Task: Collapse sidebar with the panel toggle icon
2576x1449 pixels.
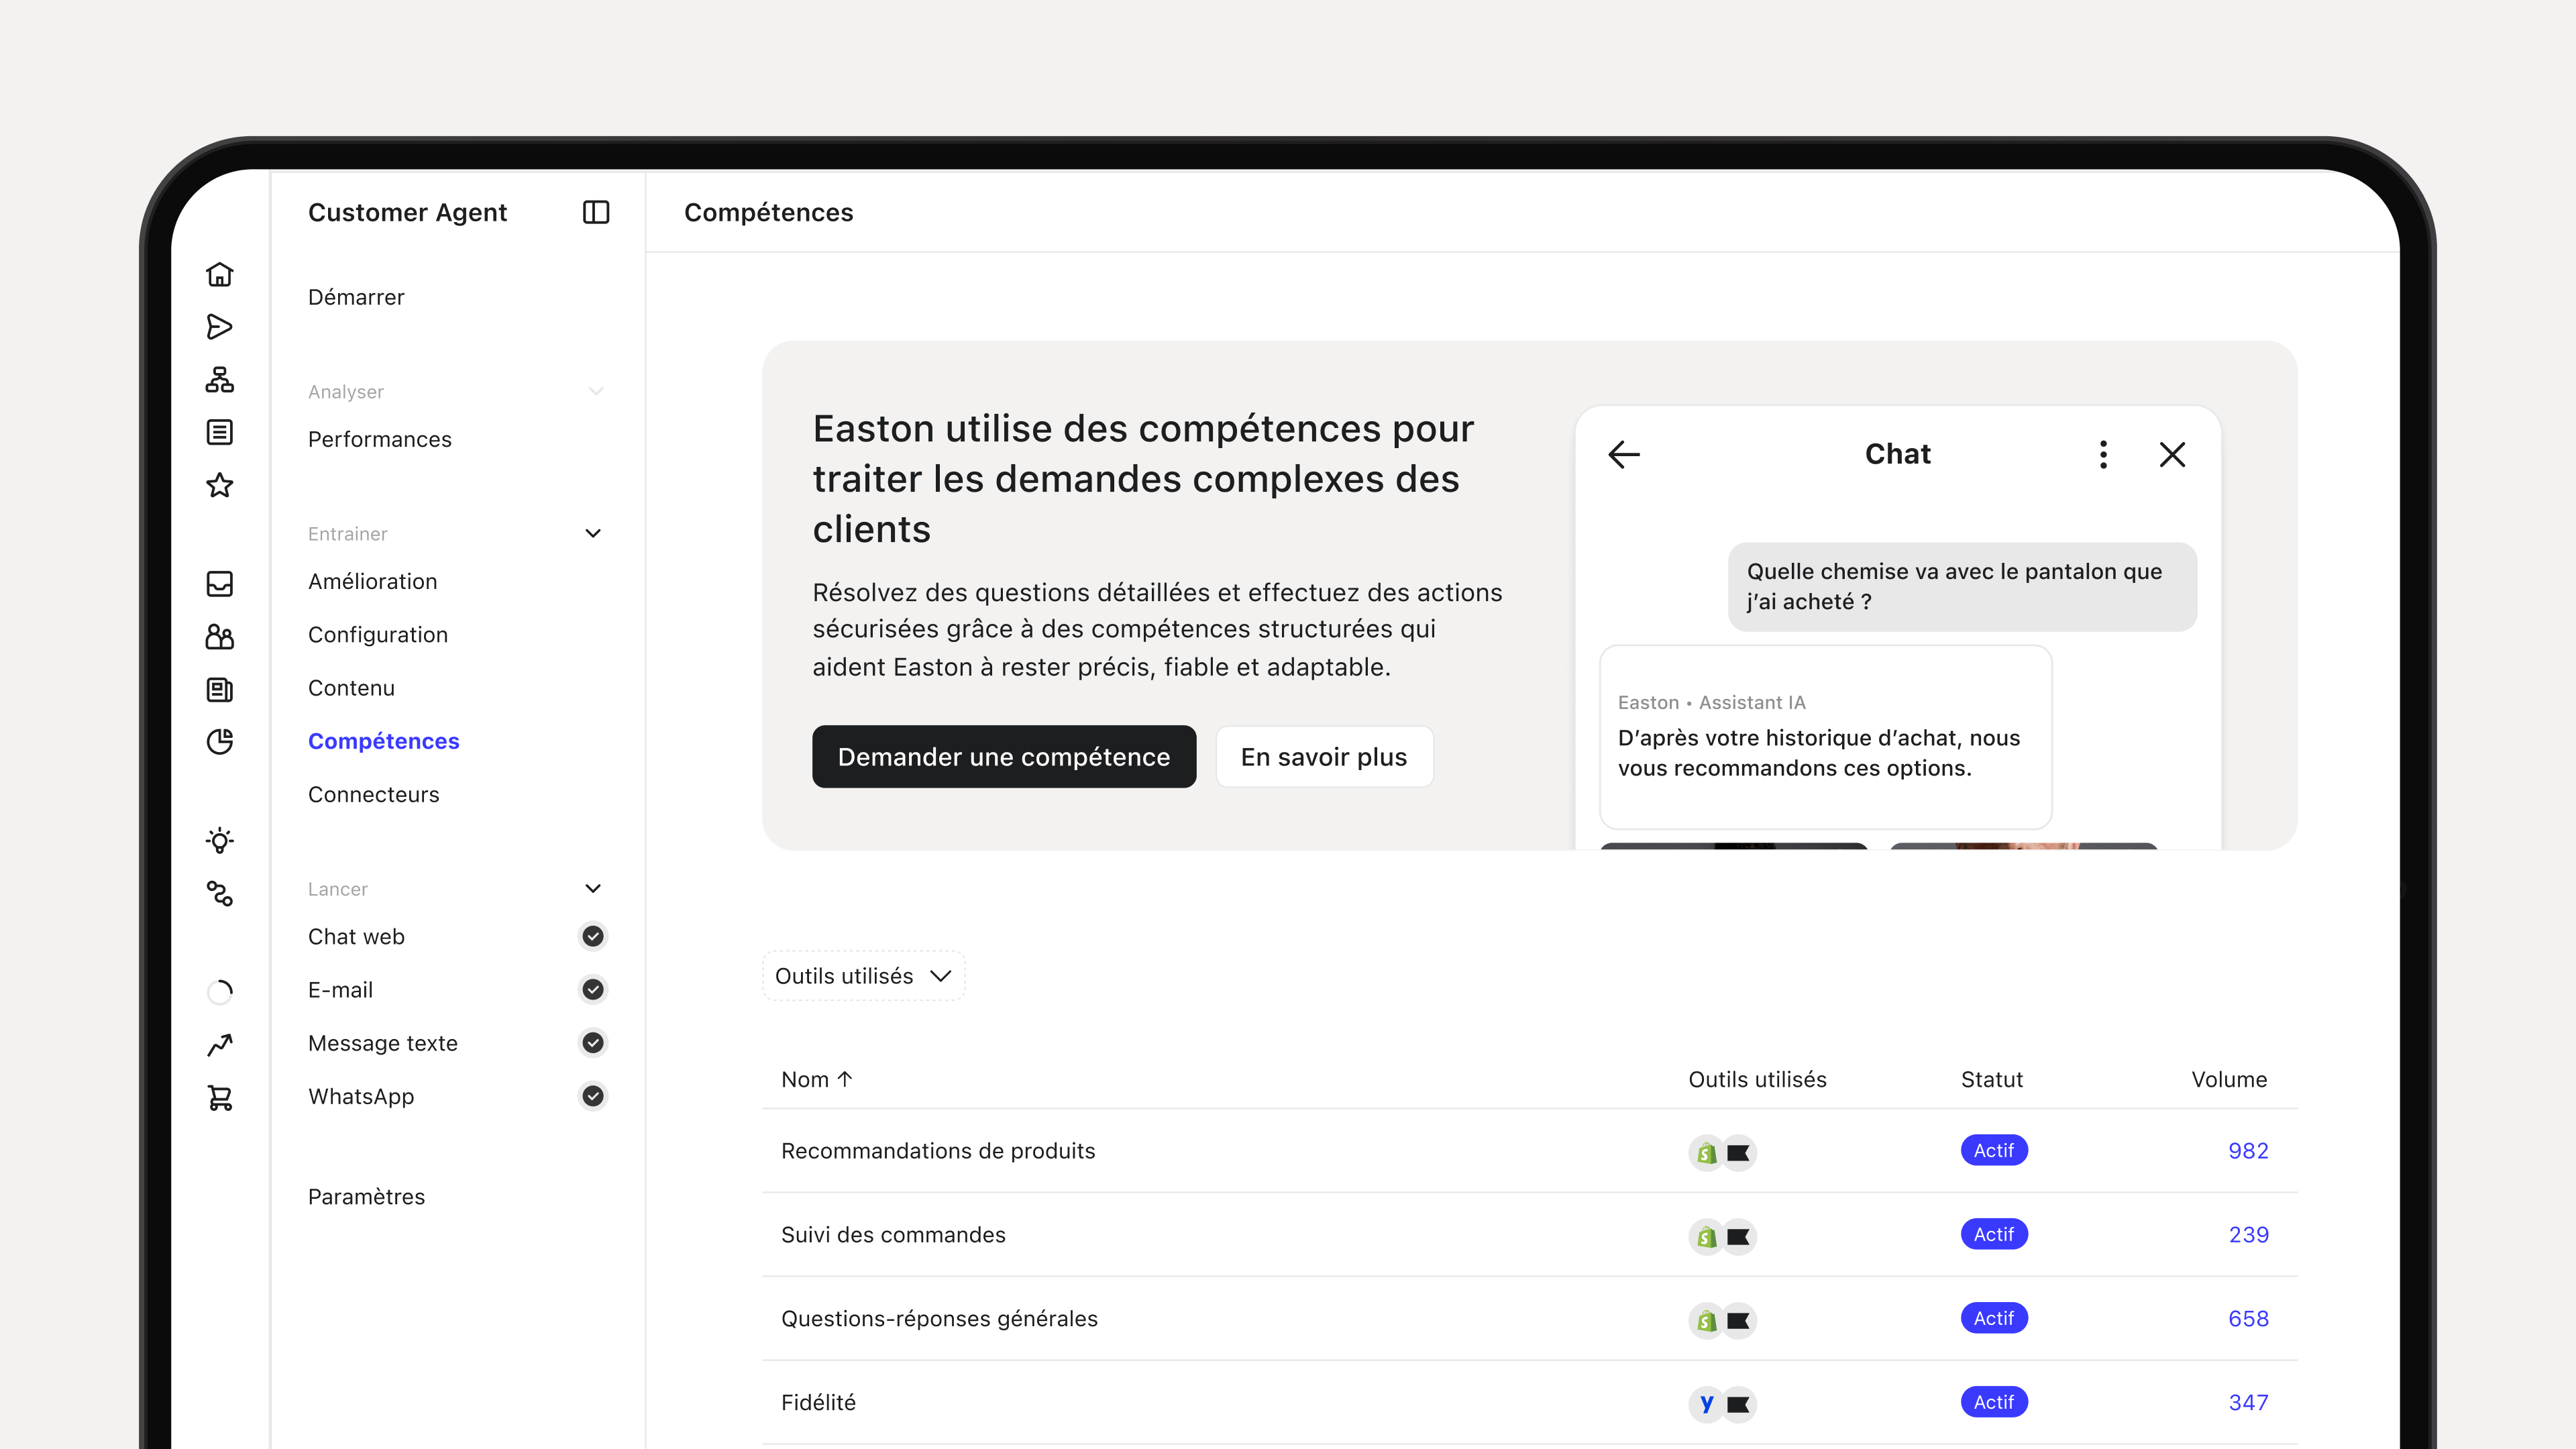Action: (x=596, y=212)
